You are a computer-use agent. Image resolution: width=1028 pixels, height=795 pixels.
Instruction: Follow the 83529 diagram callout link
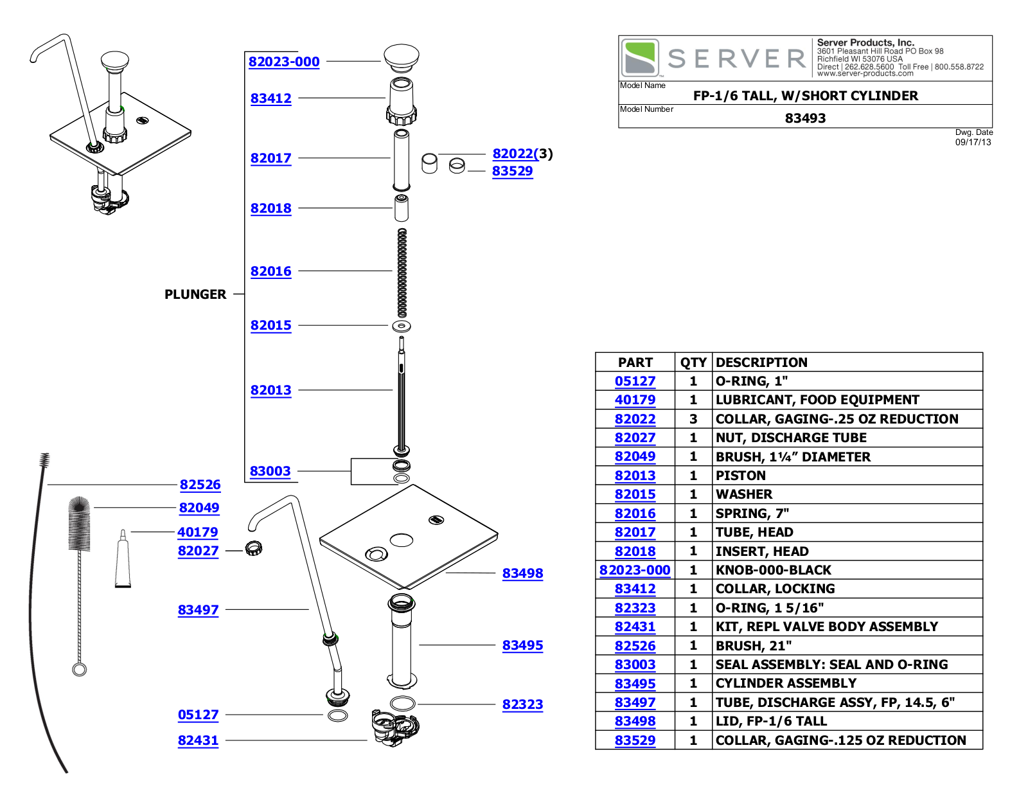(513, 171)
